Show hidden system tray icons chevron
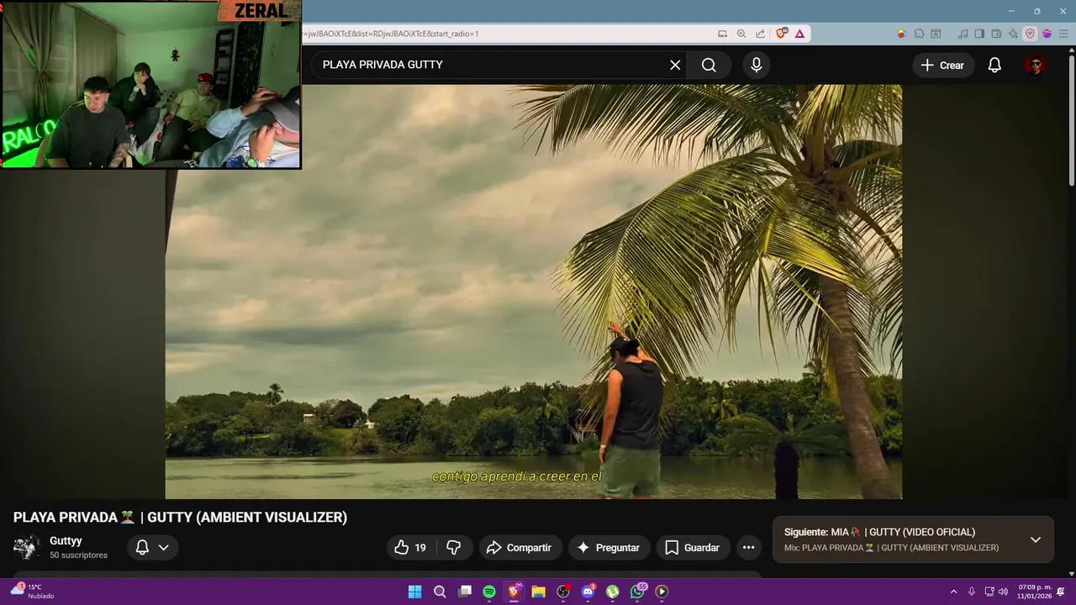This screenshot has width=1076, height=605. pos(953,592)
